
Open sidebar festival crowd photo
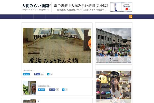114,46
